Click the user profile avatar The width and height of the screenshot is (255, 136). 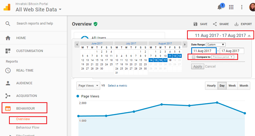[252, 7]
